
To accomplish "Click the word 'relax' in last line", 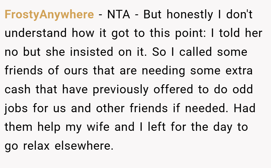I will point(36,145).
